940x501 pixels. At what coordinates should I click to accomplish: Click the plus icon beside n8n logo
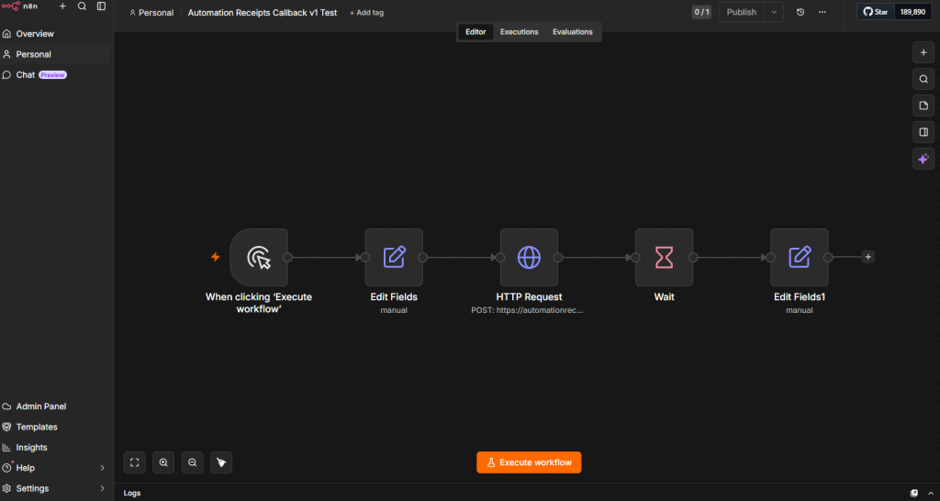62,6
